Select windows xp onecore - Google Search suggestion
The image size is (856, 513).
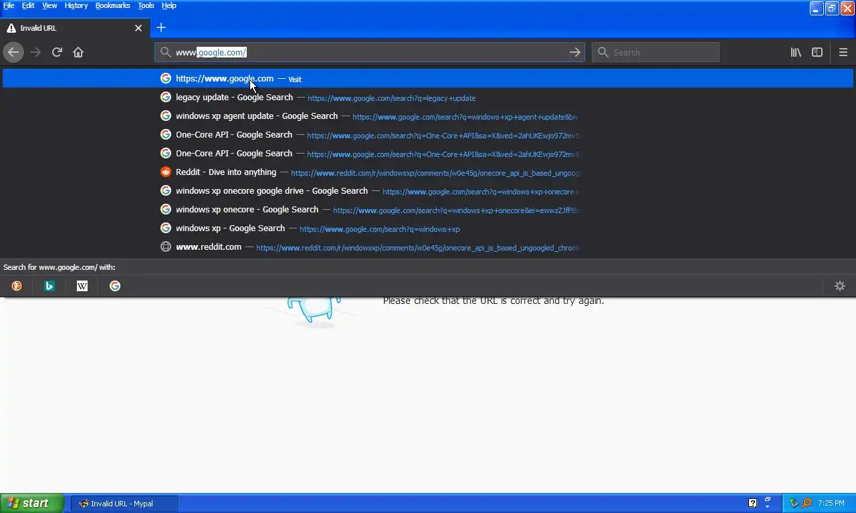(428, 209)
